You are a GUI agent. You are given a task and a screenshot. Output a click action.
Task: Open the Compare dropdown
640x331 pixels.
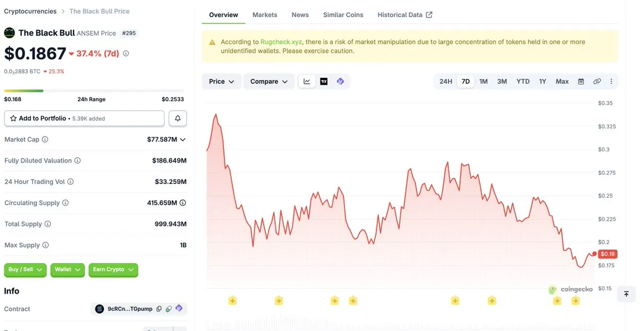click(x=269, y=82)
